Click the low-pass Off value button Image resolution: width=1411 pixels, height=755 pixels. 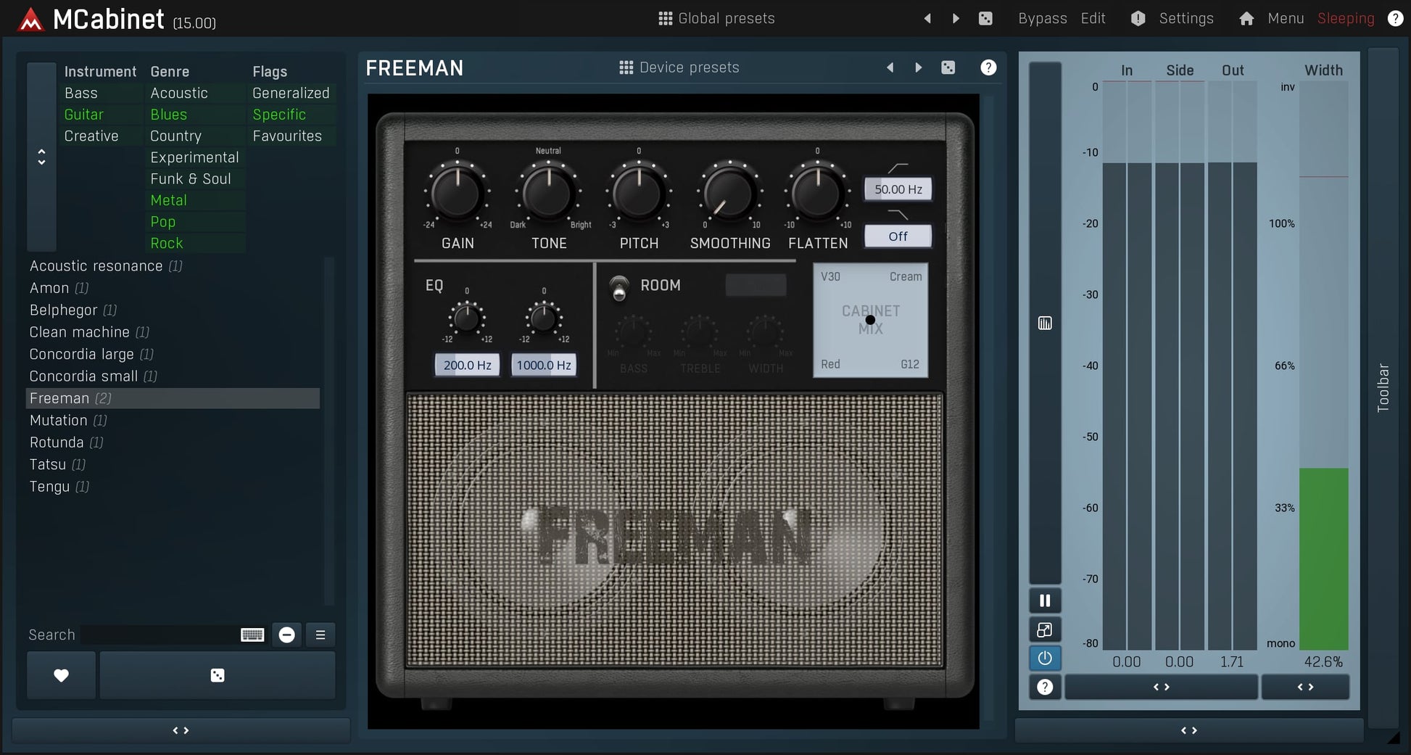(898, 236)
